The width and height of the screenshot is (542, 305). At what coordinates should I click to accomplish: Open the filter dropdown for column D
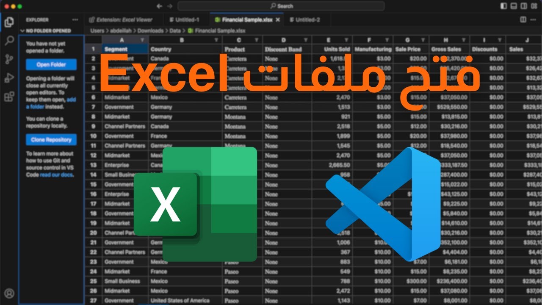[x=306, y=39]
